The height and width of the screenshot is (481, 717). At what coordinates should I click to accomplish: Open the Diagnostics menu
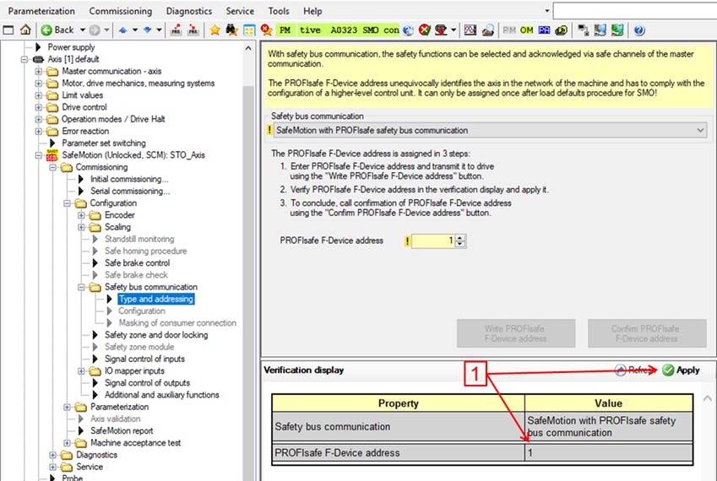coord(189,11)
